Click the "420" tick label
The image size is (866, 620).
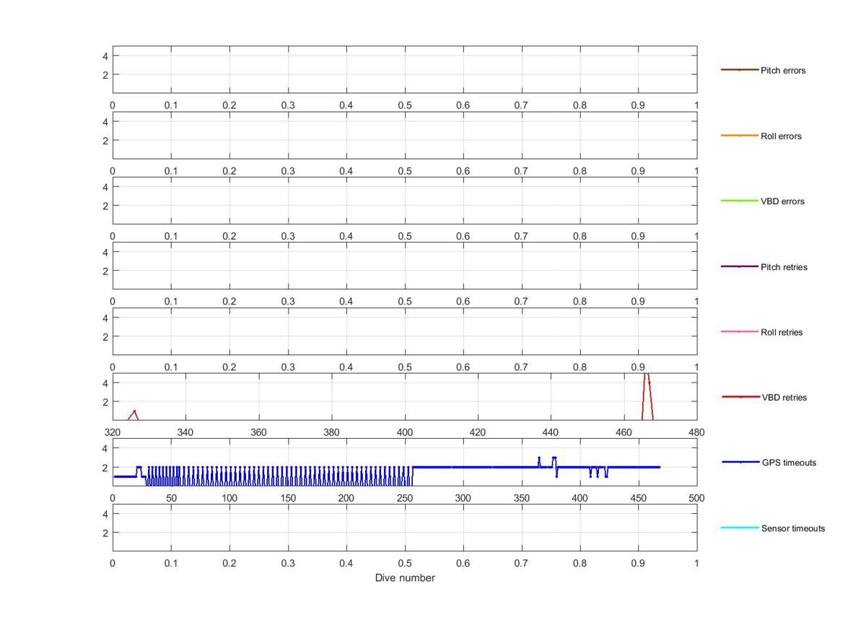pyautogui.click(x=478, y=432)
